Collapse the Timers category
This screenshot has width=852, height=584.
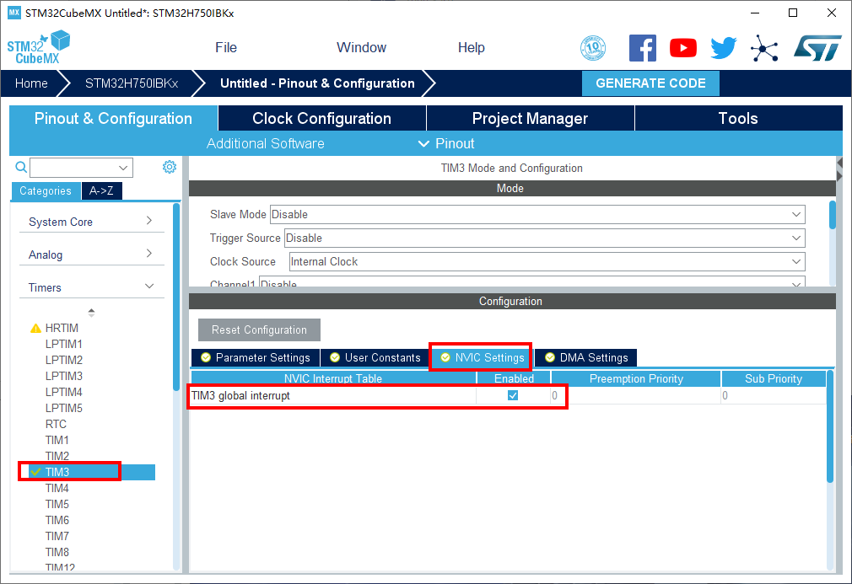coord(91,287)
